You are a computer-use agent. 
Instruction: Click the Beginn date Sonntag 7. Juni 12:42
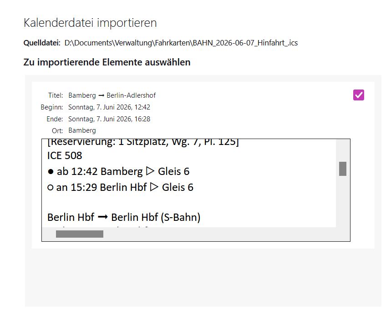[109, 107]
